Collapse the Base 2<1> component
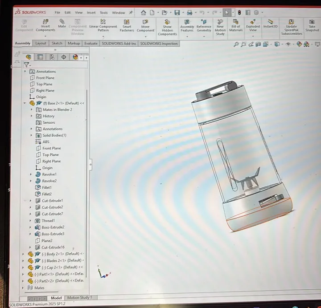The height and width of the screenshot is (308, 321). tap(25, 103)
